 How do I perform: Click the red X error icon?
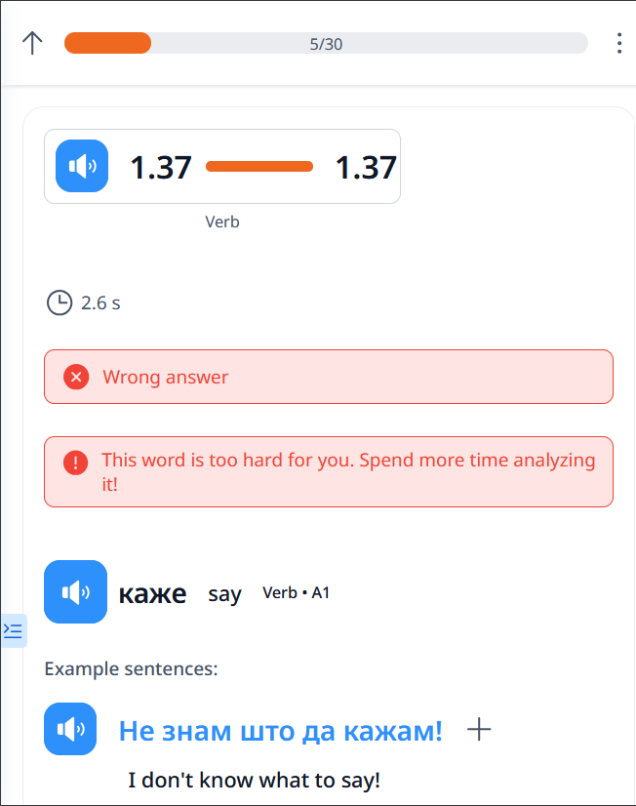76,377
